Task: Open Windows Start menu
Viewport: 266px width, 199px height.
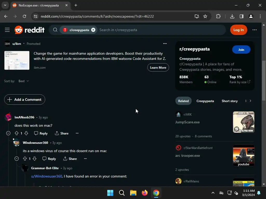Action: [x=110, y=193]
